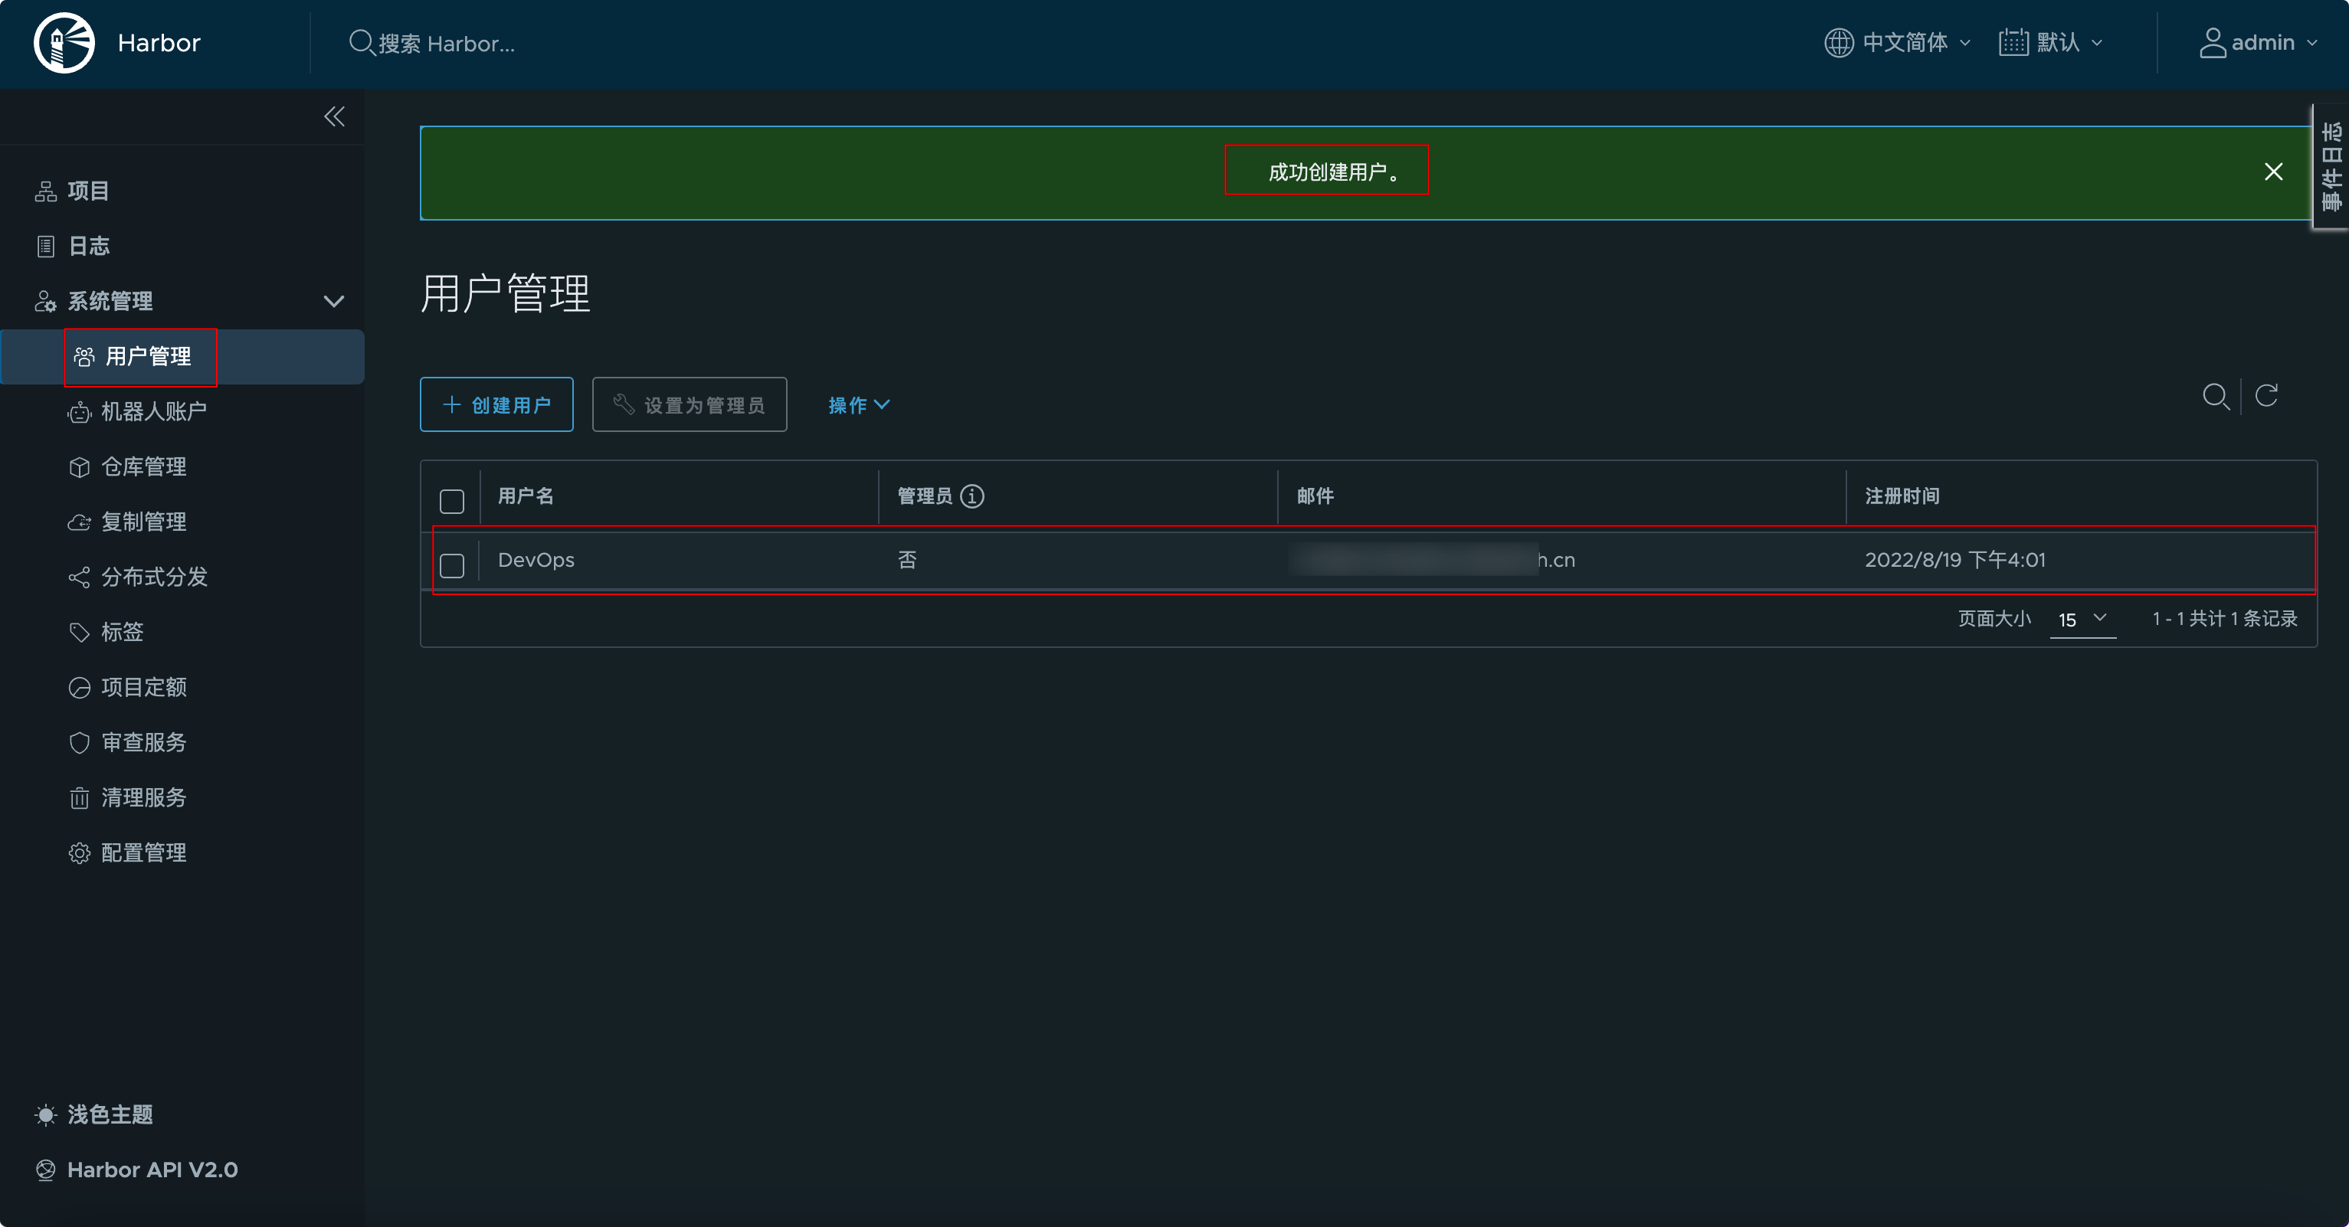2349x1227 pixels.
Task: Check the DevOps row checkbox
Action: [451, 565]
